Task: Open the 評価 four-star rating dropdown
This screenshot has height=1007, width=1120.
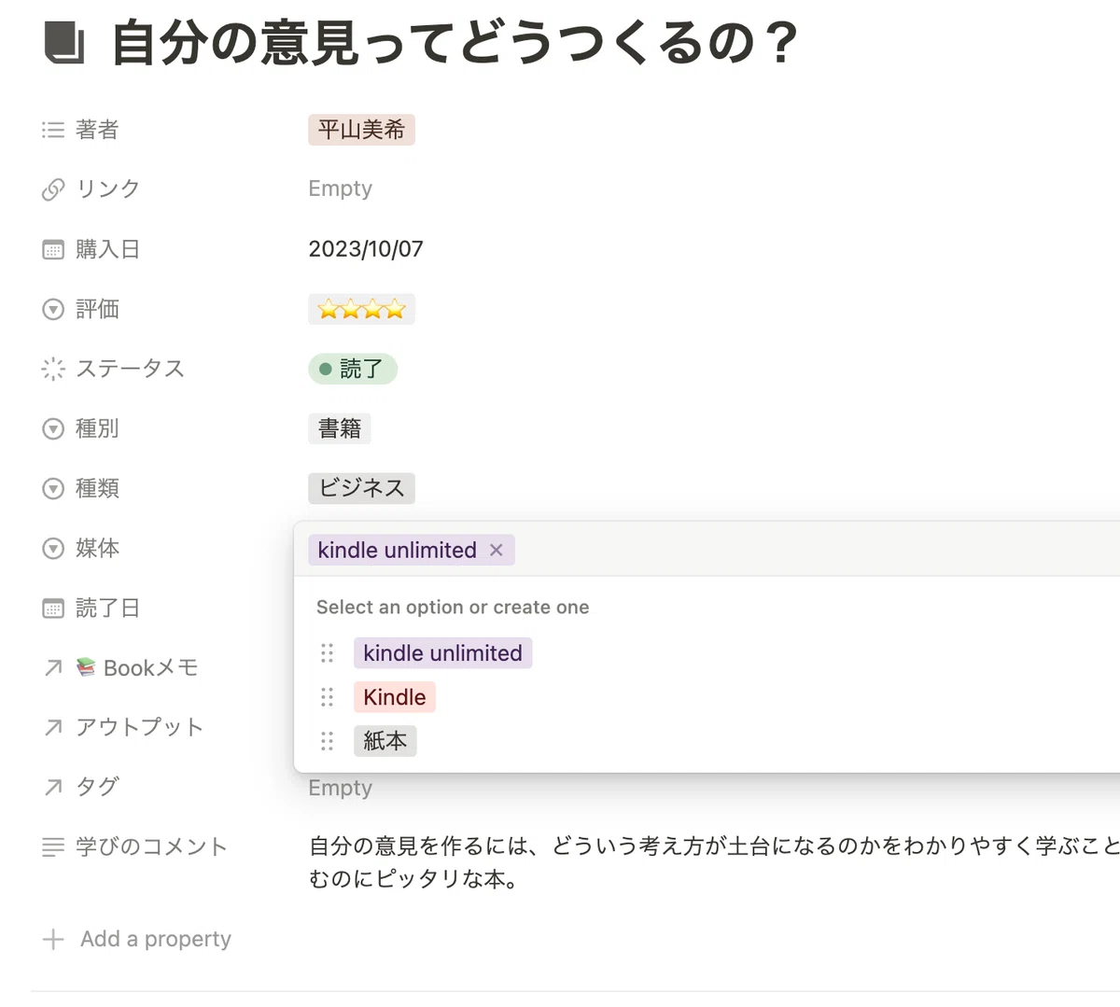Action: (x=361, y=309)
